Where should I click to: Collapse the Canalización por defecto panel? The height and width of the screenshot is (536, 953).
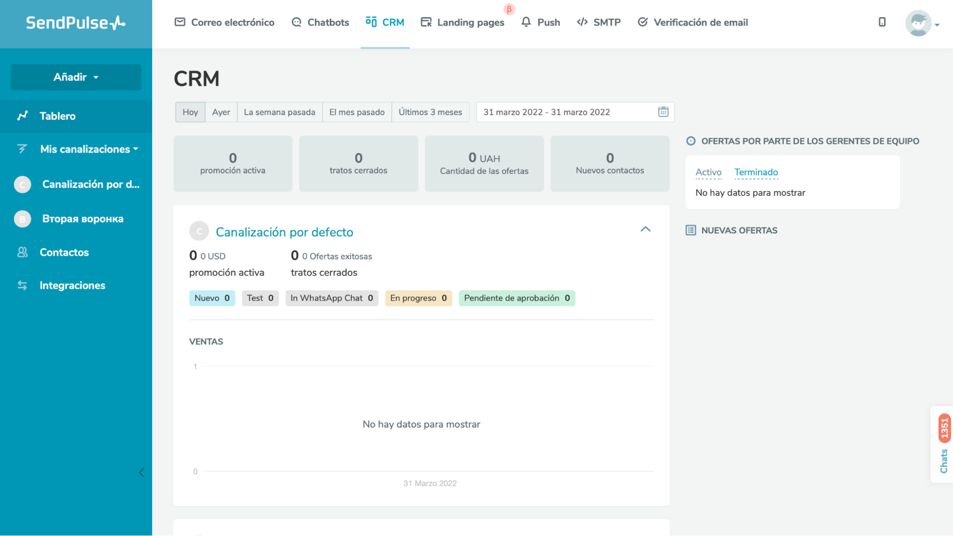645,229
